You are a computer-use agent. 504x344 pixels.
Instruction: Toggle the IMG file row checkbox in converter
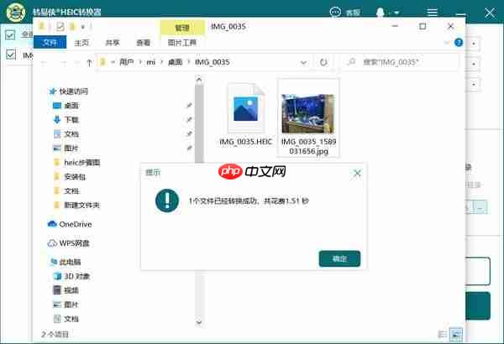coord(11,55)
